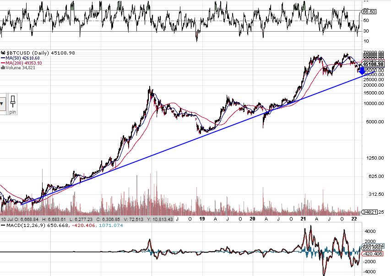Click the blue MA(50) line swatch
This screenshot has height=276, width=391.
(x=3, y=58)
